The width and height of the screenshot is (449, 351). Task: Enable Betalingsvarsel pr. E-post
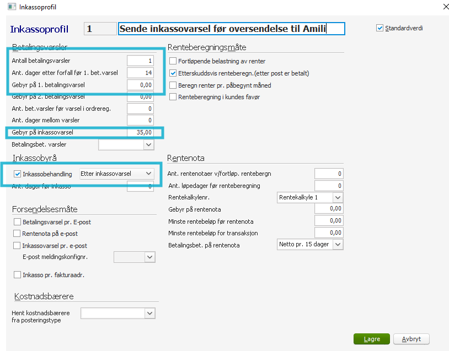click(17, 222)
